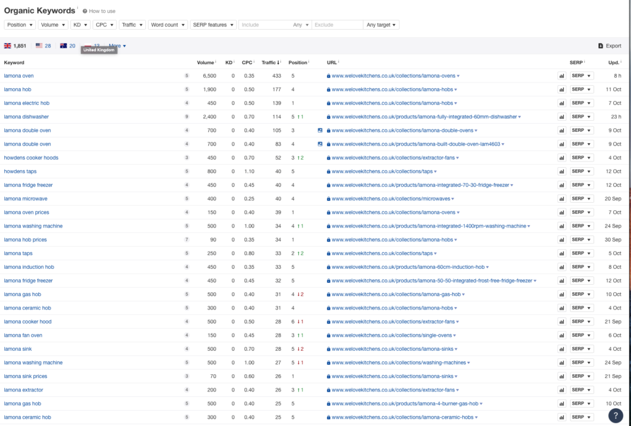Open the lamona oven keyword link
The image size is (631, 426).
click(x=19, y=76)
